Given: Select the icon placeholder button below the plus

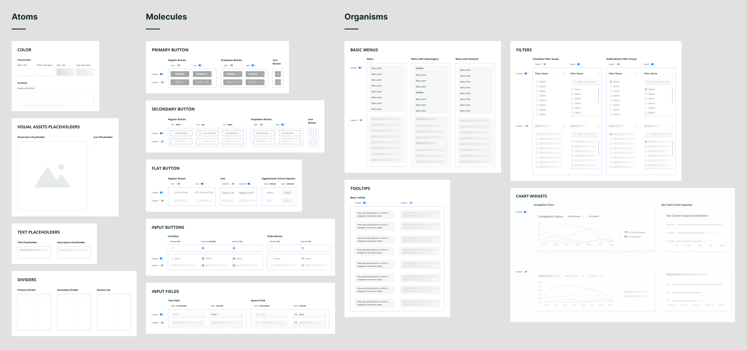Looking at the screenshot, I should point(277,84).
